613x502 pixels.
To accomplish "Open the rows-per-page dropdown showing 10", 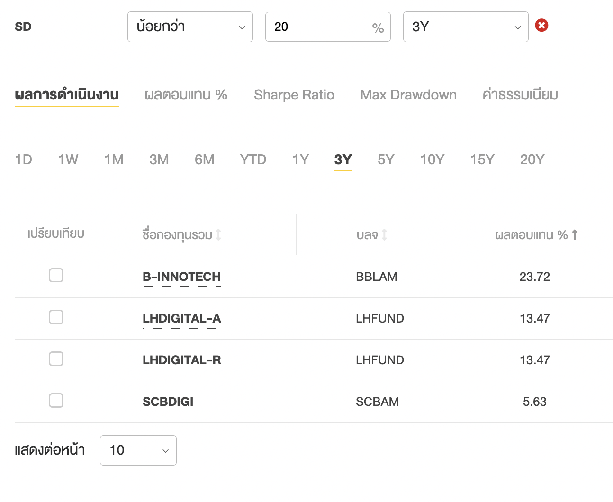I will pos(138,450).
